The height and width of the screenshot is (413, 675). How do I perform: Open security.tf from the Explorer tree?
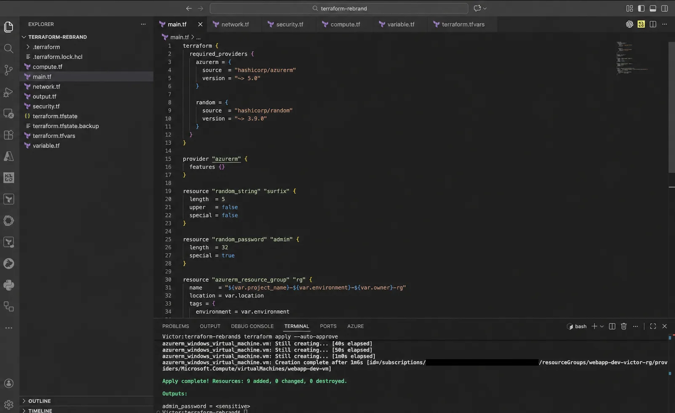point(86,106)
